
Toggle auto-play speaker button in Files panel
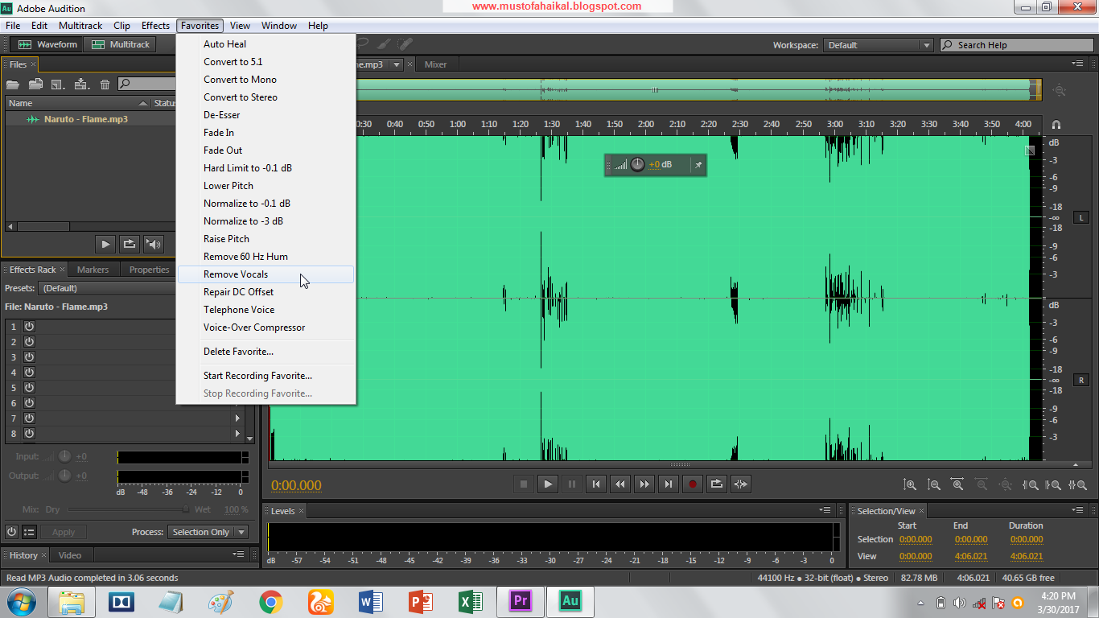(154, 244)
